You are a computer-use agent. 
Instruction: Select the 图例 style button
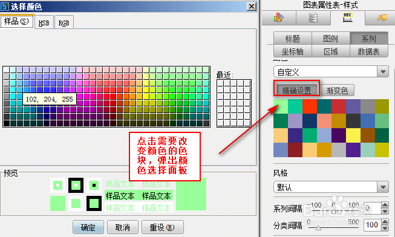pos(331,39)
